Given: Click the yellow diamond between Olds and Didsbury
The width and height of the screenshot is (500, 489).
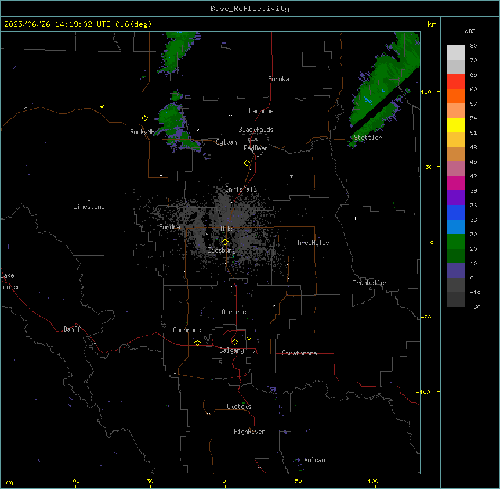Looking at the screenshot, I should 225,242.
